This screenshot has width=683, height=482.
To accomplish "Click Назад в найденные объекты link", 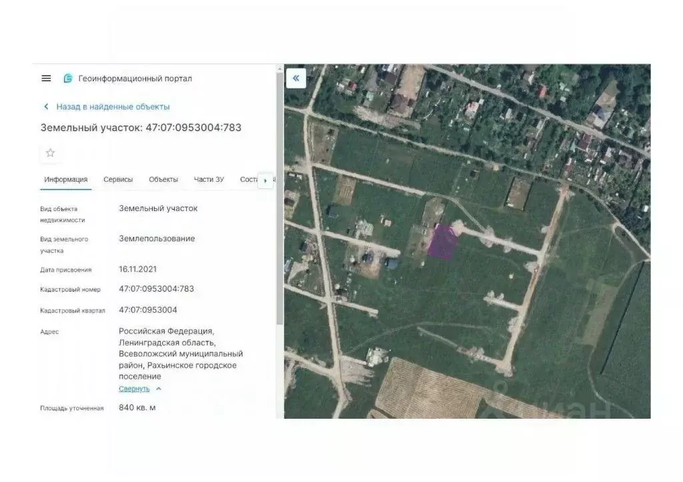I will [x=113, y=107].
